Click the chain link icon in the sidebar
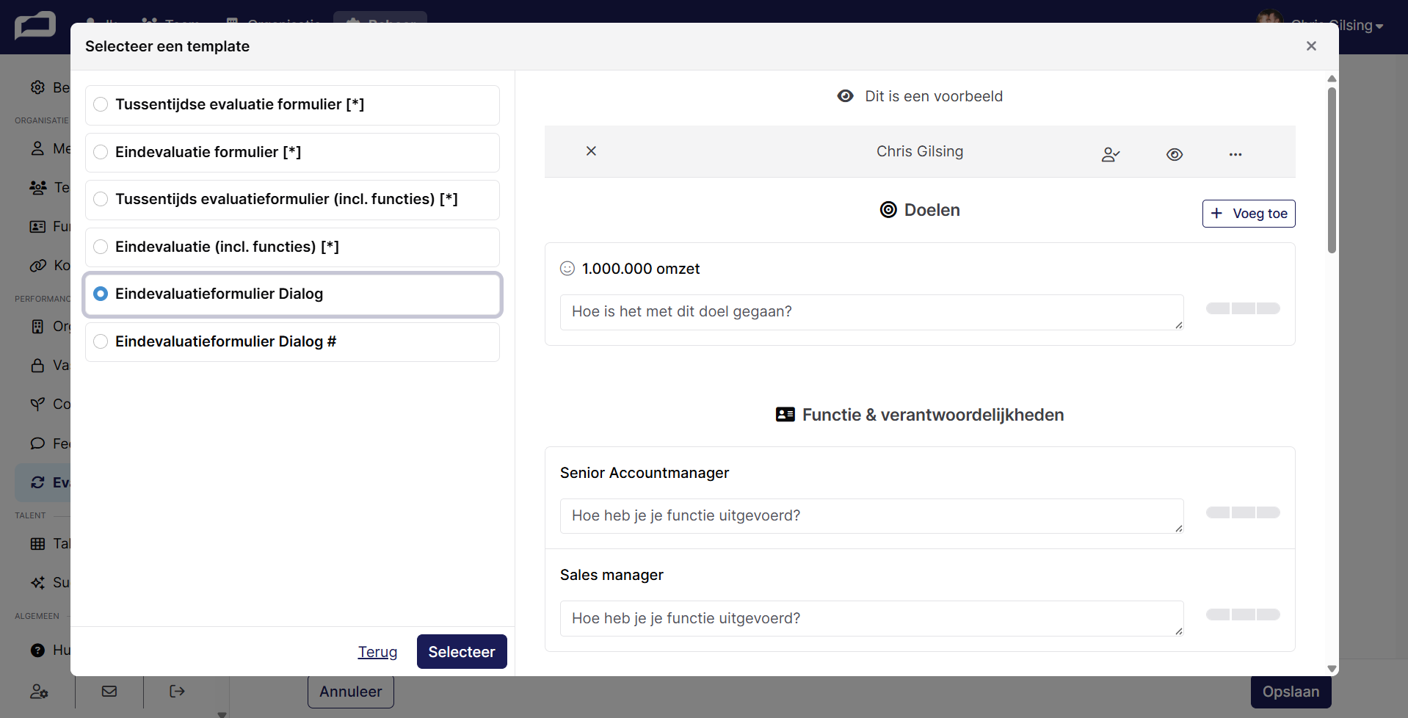 (x=38, y=265)
